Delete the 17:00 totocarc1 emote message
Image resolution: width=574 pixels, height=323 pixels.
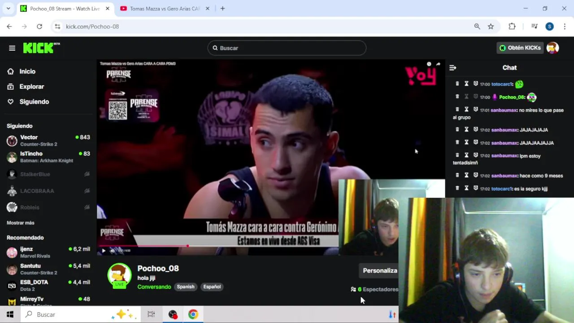click(457, 84)
